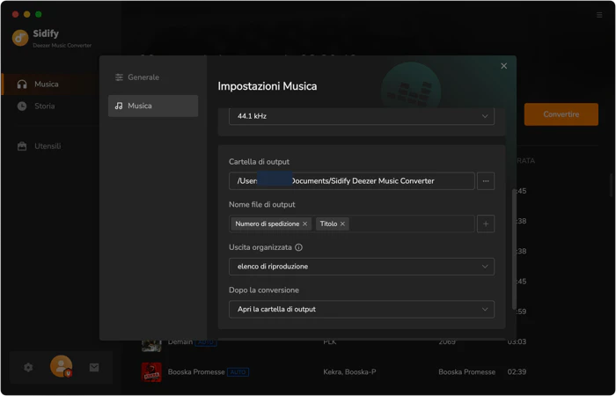616x396 pixels.
Task: Go to Musica in the left sidebar
Action: click(49, 84)
